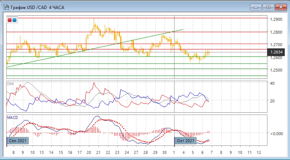Select the MACD indicator label
Viewport: 290px width, 160px height.
12,118
